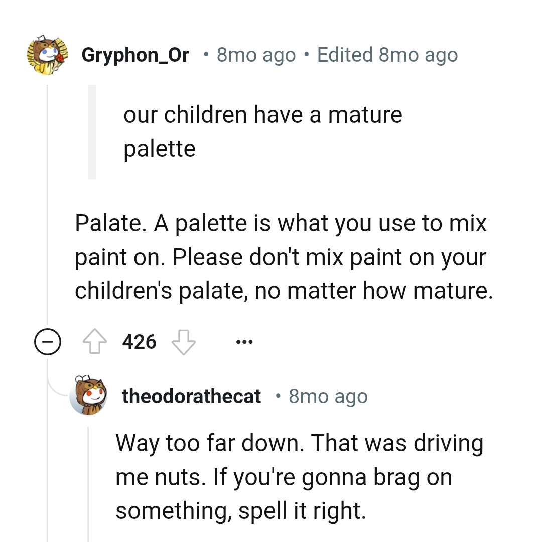Open theodorathecat's username link
This screenshot has height=542, width=542.
click(x=191, y=396)
